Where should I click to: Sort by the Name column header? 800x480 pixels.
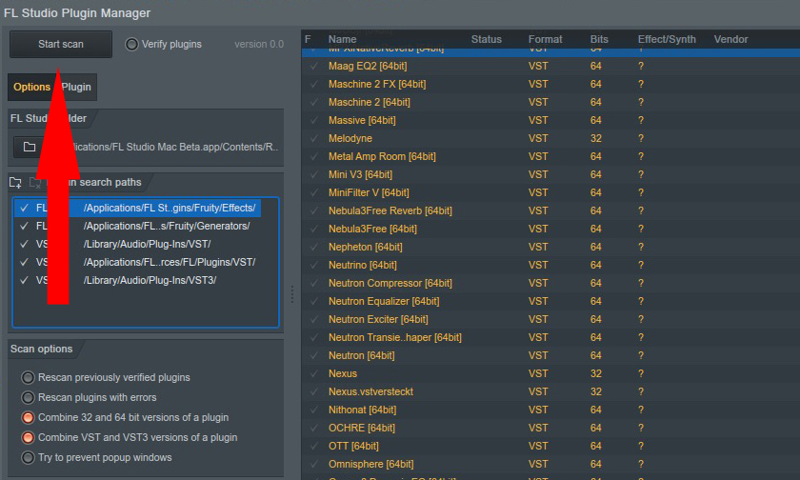pos(342,39)
